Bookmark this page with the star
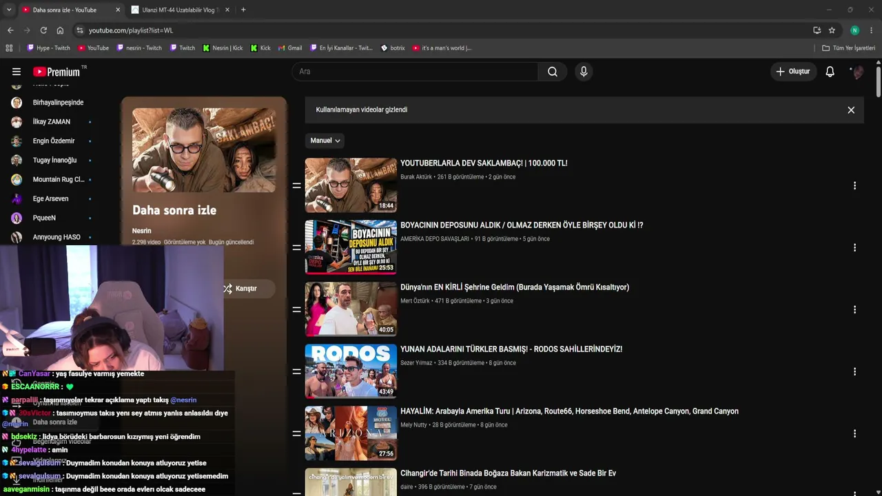 tap(832, 30)
